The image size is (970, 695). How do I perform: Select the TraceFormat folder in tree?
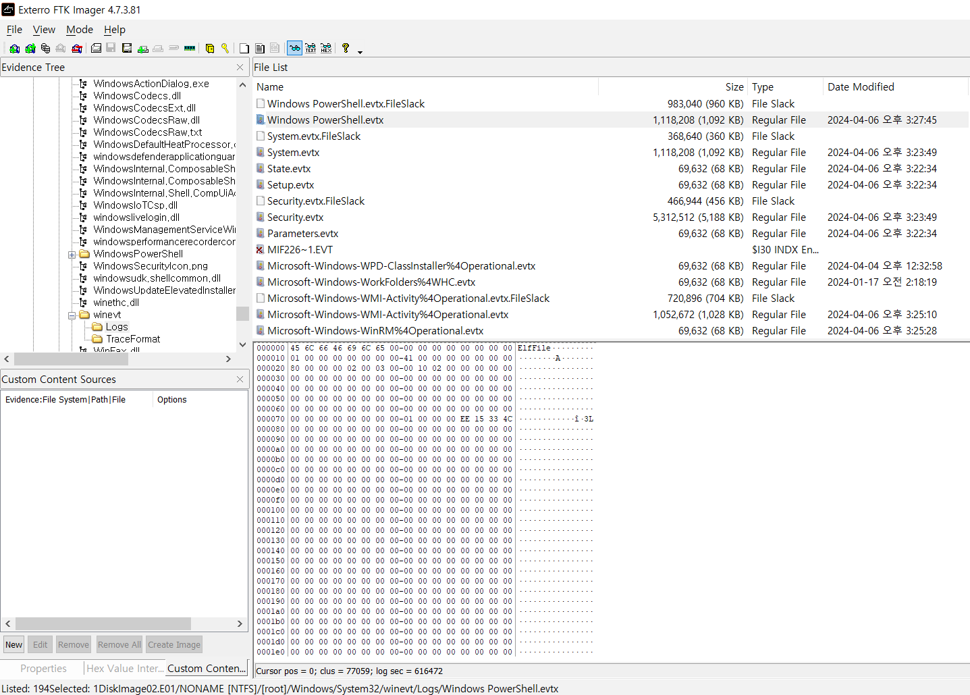coord(133,339)
